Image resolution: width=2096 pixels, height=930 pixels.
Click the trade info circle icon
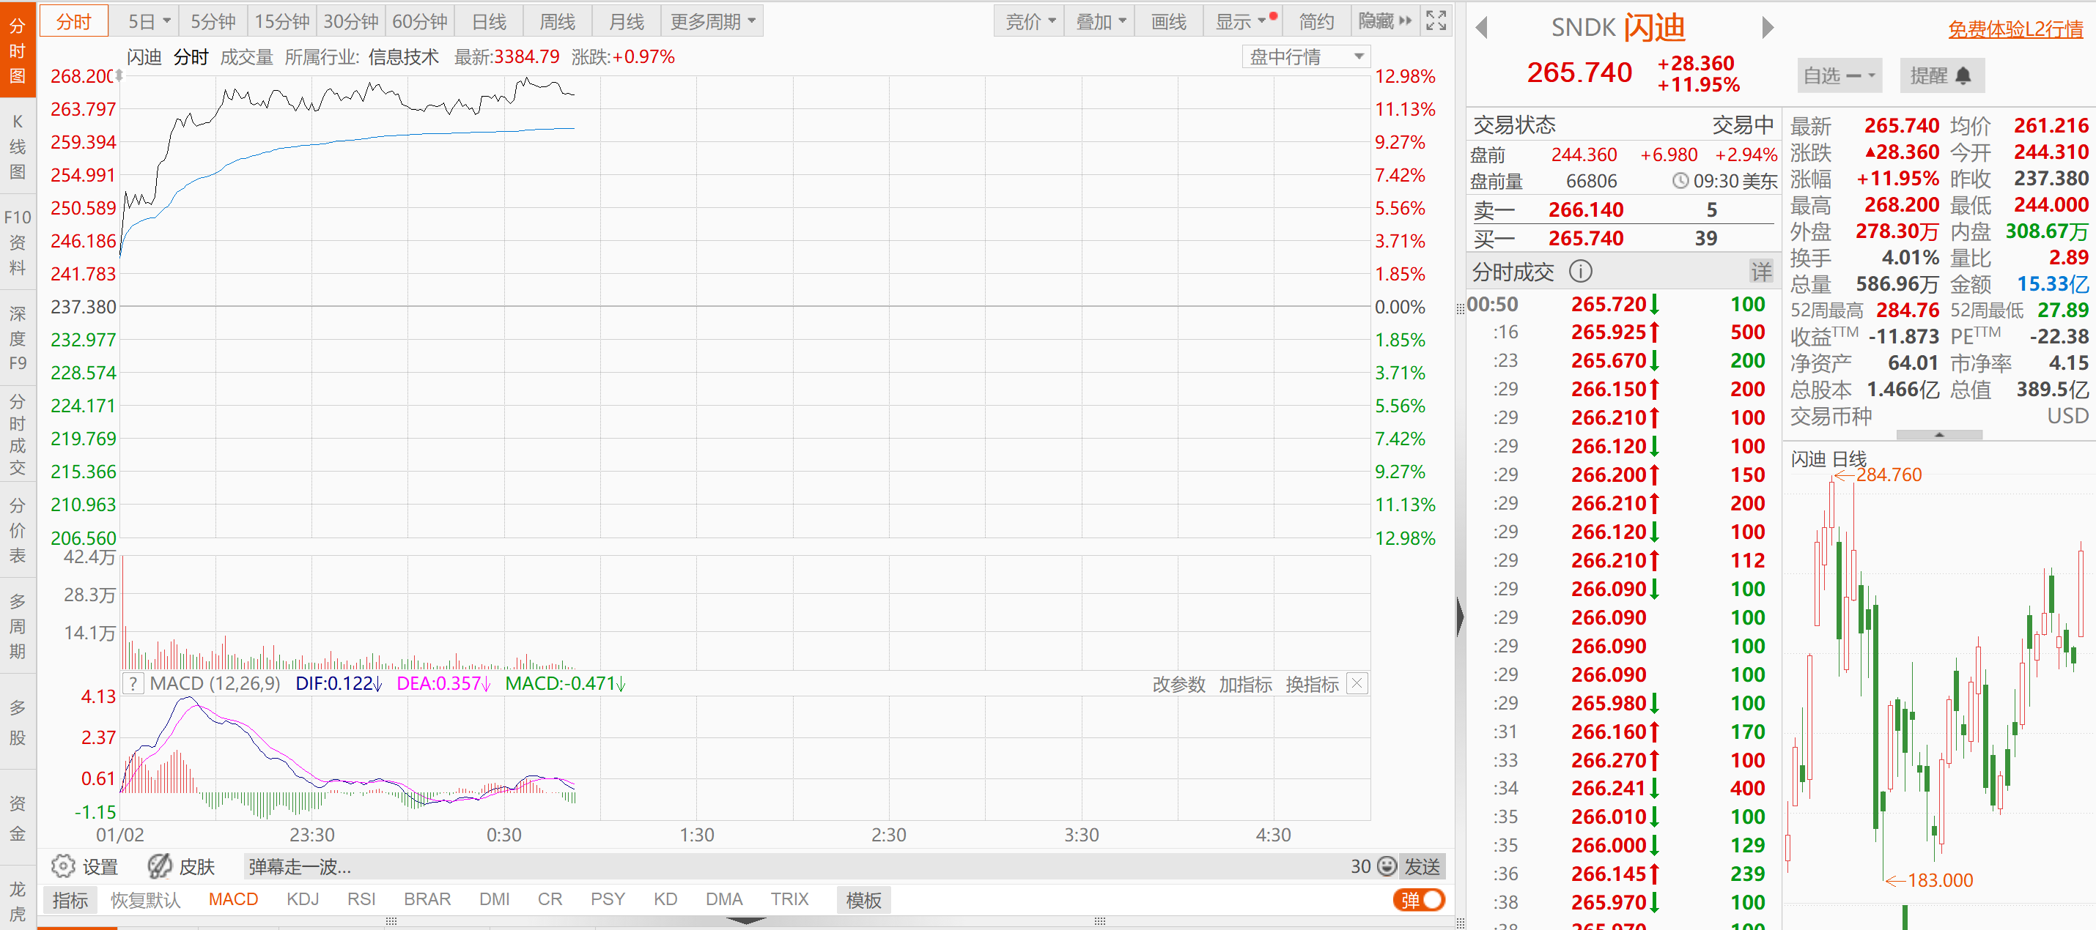tap(1580, 272)
